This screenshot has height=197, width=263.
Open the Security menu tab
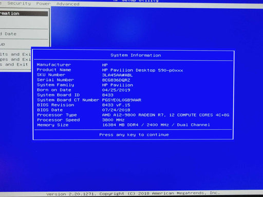pyautogui.click(x=19, y=4)
